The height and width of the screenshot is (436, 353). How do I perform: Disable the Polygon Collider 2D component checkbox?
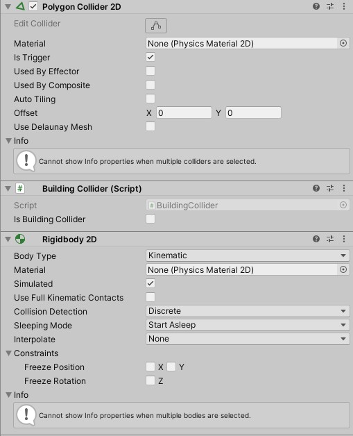click(x=33, y=6)
